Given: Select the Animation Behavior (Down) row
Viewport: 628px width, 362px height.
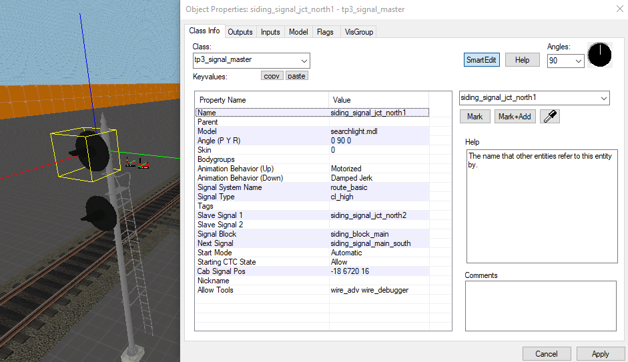Looking at the screenshot, I should pos(312,178).
